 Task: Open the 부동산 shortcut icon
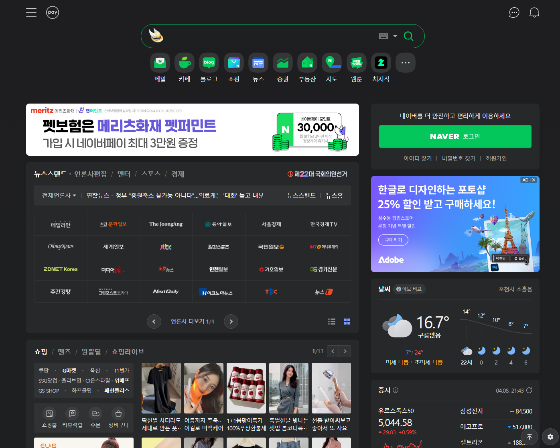point(307,63)
